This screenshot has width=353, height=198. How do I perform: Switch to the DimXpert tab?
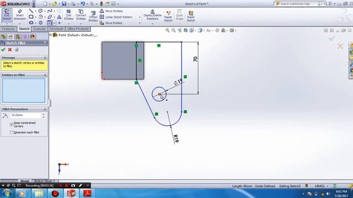[x=56, y=29]
